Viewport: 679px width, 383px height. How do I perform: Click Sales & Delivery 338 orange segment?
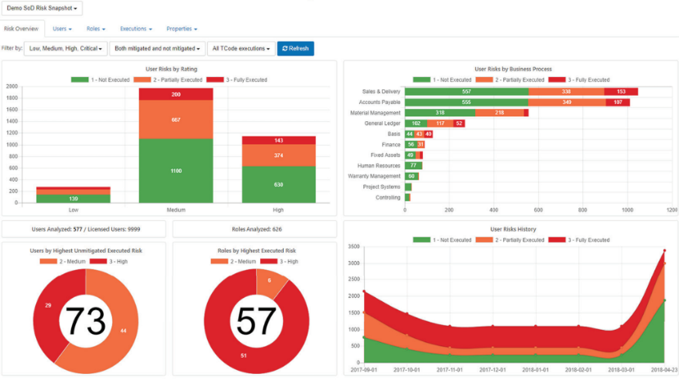pos(566,92)
